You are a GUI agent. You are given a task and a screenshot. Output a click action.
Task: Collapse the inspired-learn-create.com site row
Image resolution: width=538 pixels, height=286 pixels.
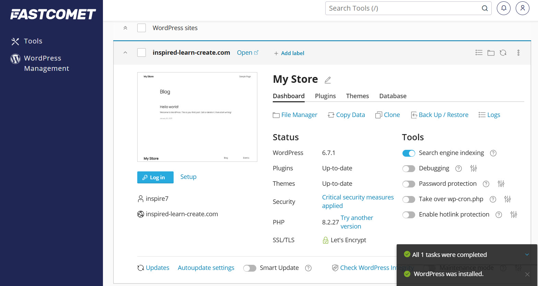(125, 53)
